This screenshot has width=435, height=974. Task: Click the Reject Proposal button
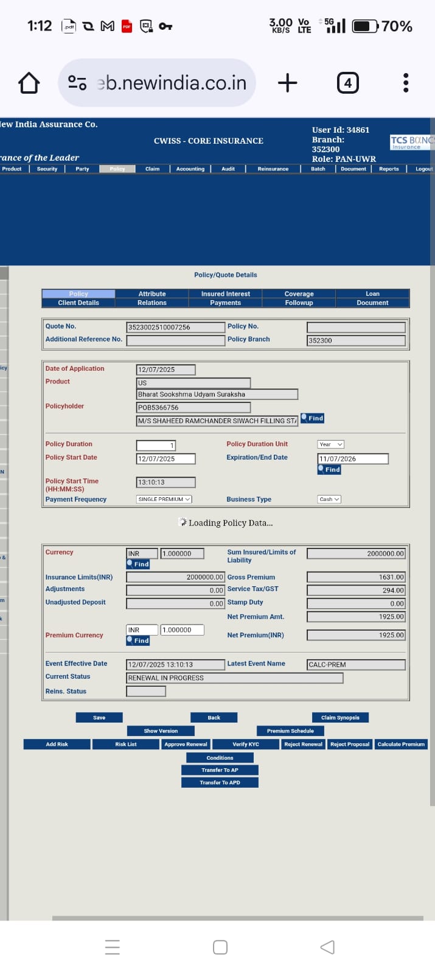[350, 744]
